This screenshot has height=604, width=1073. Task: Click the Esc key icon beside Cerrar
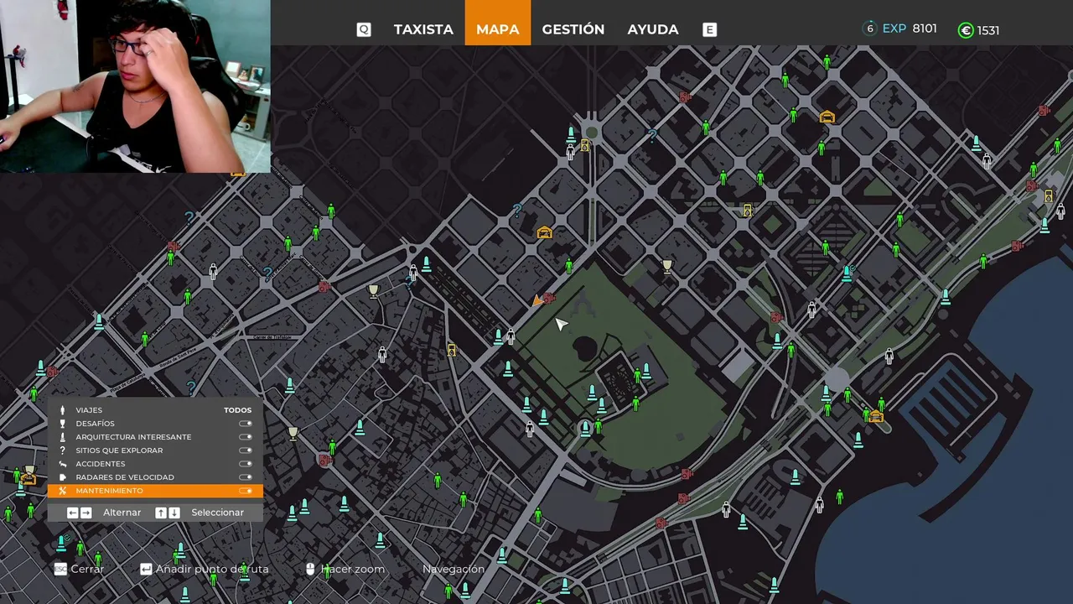pyautogui.click(x=60, y=569)
